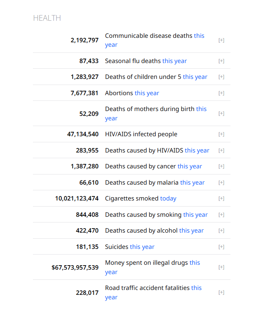
Task: Click the Cigarettes smoked today label
Action: pyautogui.click(x=141, y=198)
